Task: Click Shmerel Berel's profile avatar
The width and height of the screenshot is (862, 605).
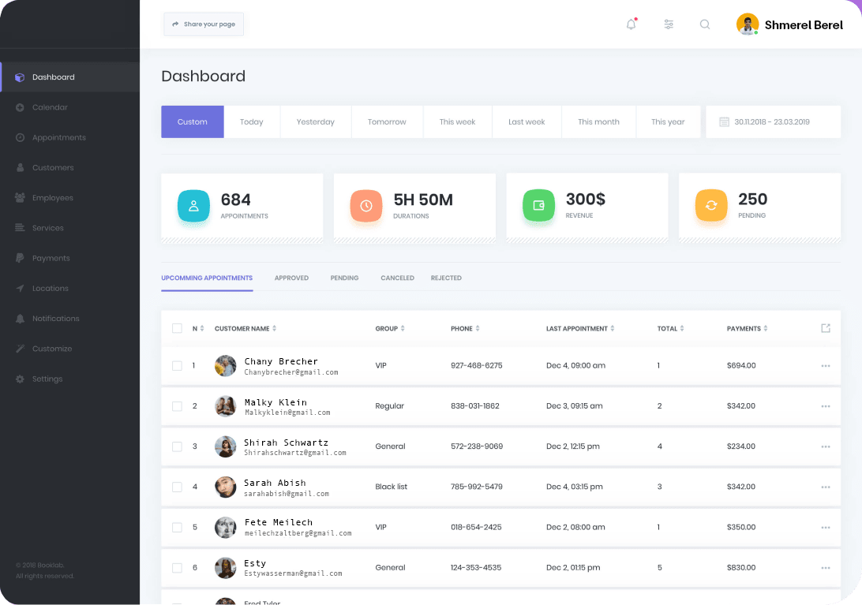Action: 747,24
